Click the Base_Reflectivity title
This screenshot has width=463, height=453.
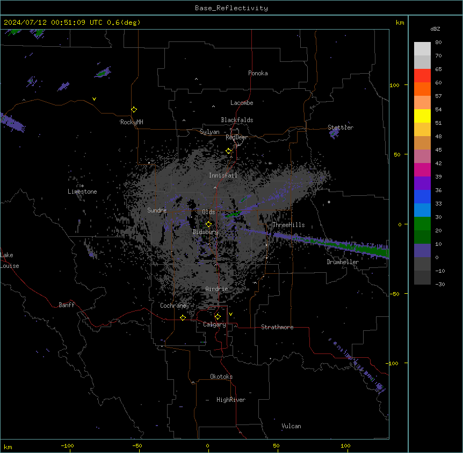click(231, 8)
